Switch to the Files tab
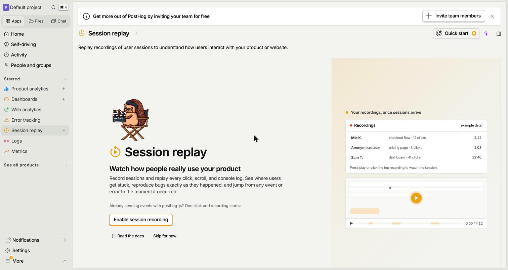 [36, 21]
